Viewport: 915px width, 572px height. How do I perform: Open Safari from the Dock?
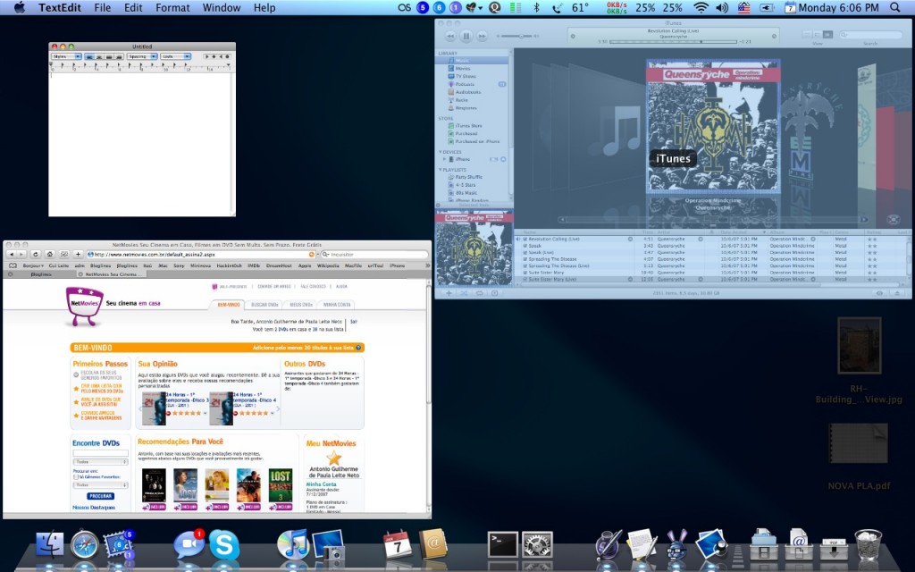[85, 545]
